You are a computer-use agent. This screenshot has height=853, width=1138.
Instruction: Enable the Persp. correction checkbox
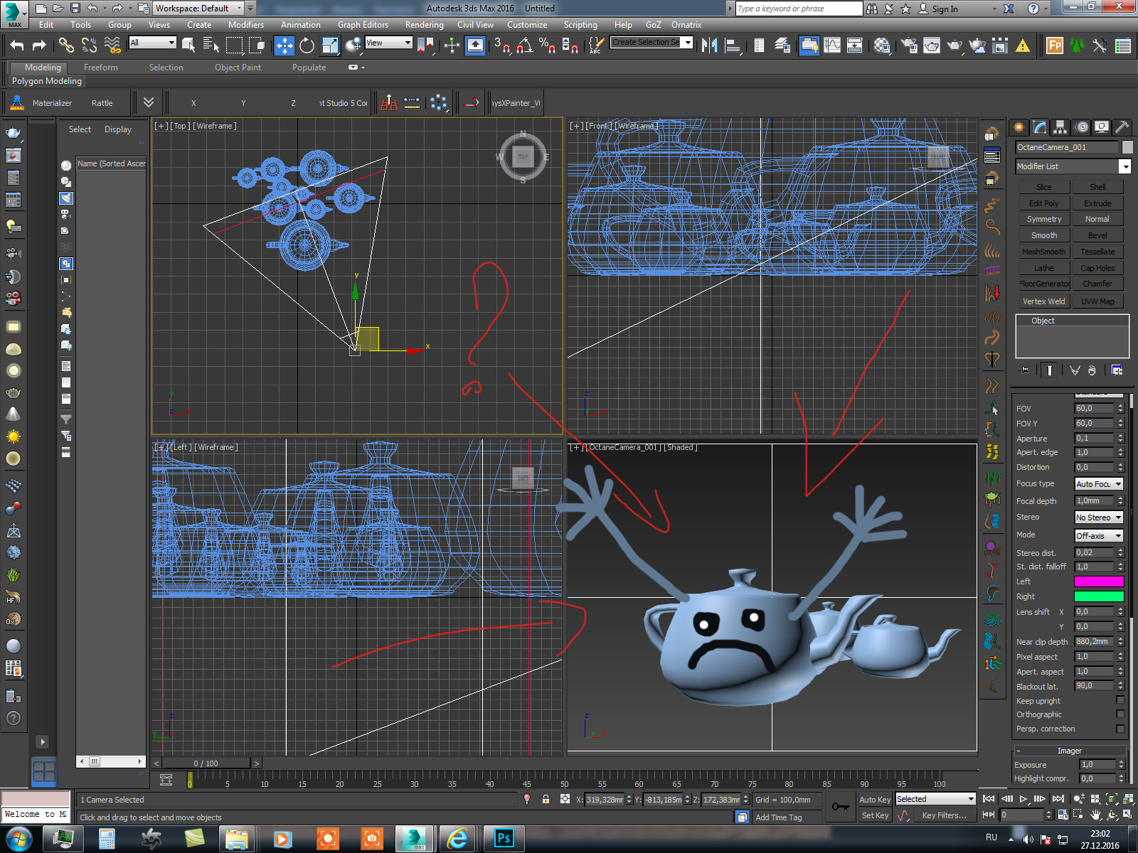pos(1120,728)
